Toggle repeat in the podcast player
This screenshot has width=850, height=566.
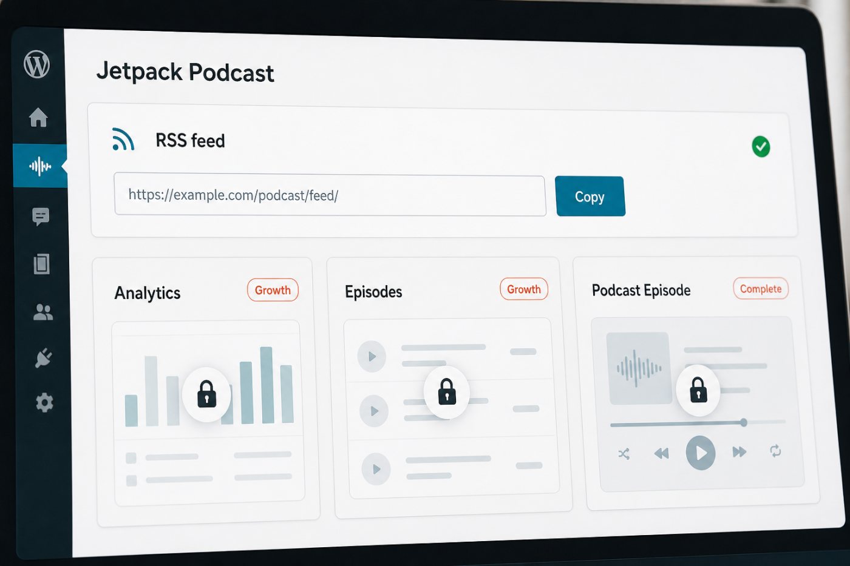775,451
